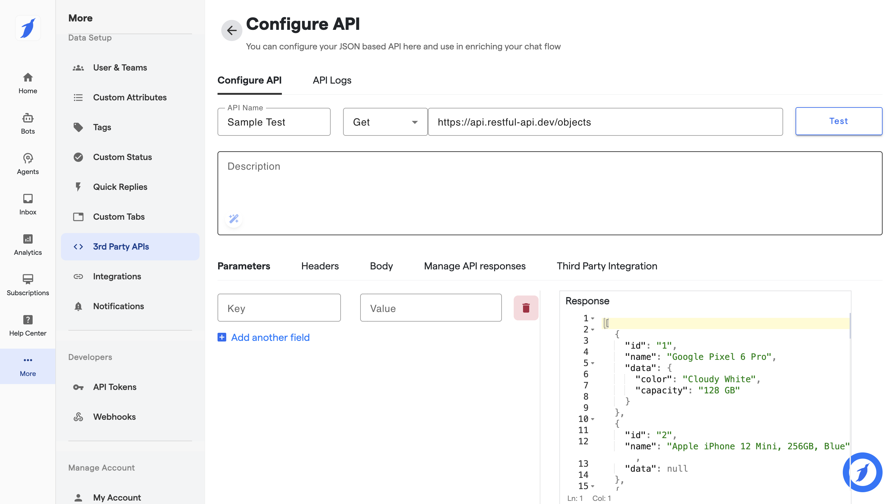Click the parameter Key input field
The height and width of the screenshot is (504, 895).
[x=279, y=308]
